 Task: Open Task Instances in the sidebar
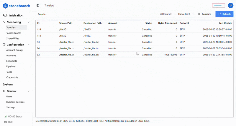tap(14, 33)
